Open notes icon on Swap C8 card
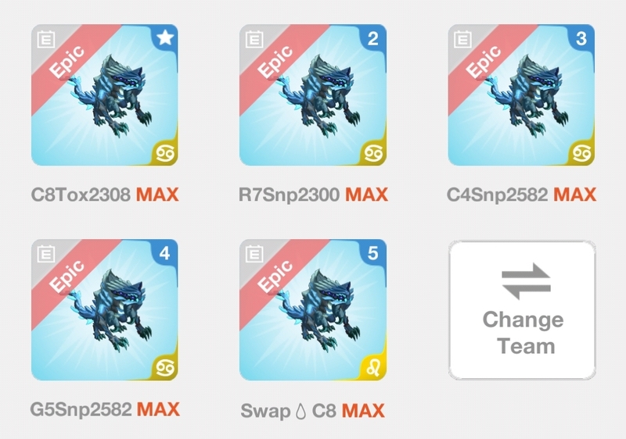The width and height of the screenshot is (626, 439). click(254, 254)
